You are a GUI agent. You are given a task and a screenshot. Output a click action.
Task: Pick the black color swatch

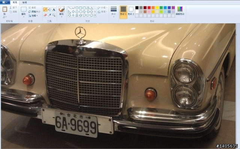(137, 7)
